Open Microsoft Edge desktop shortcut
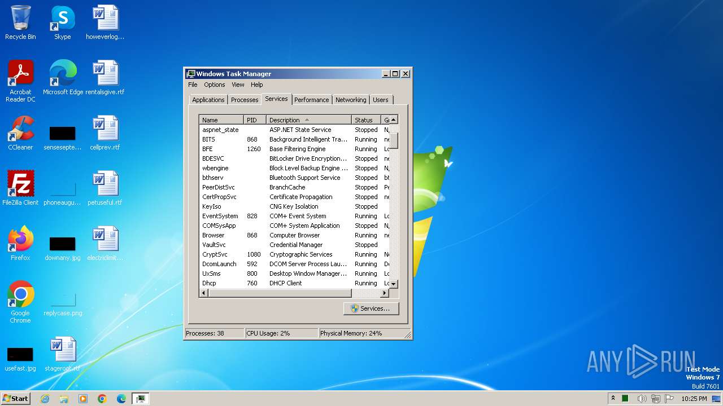This screenshot has height=406, width=723. pyautogui.click(x=63, y=78)
